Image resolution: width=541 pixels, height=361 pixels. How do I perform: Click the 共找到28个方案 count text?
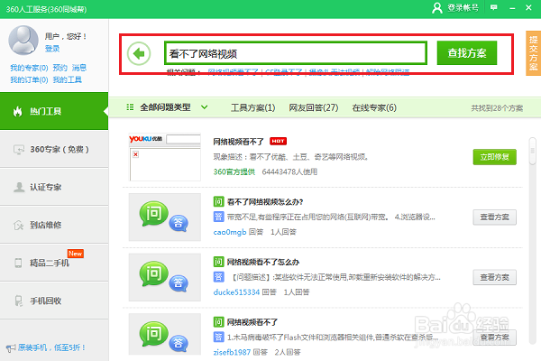click(x=497, y=108)
